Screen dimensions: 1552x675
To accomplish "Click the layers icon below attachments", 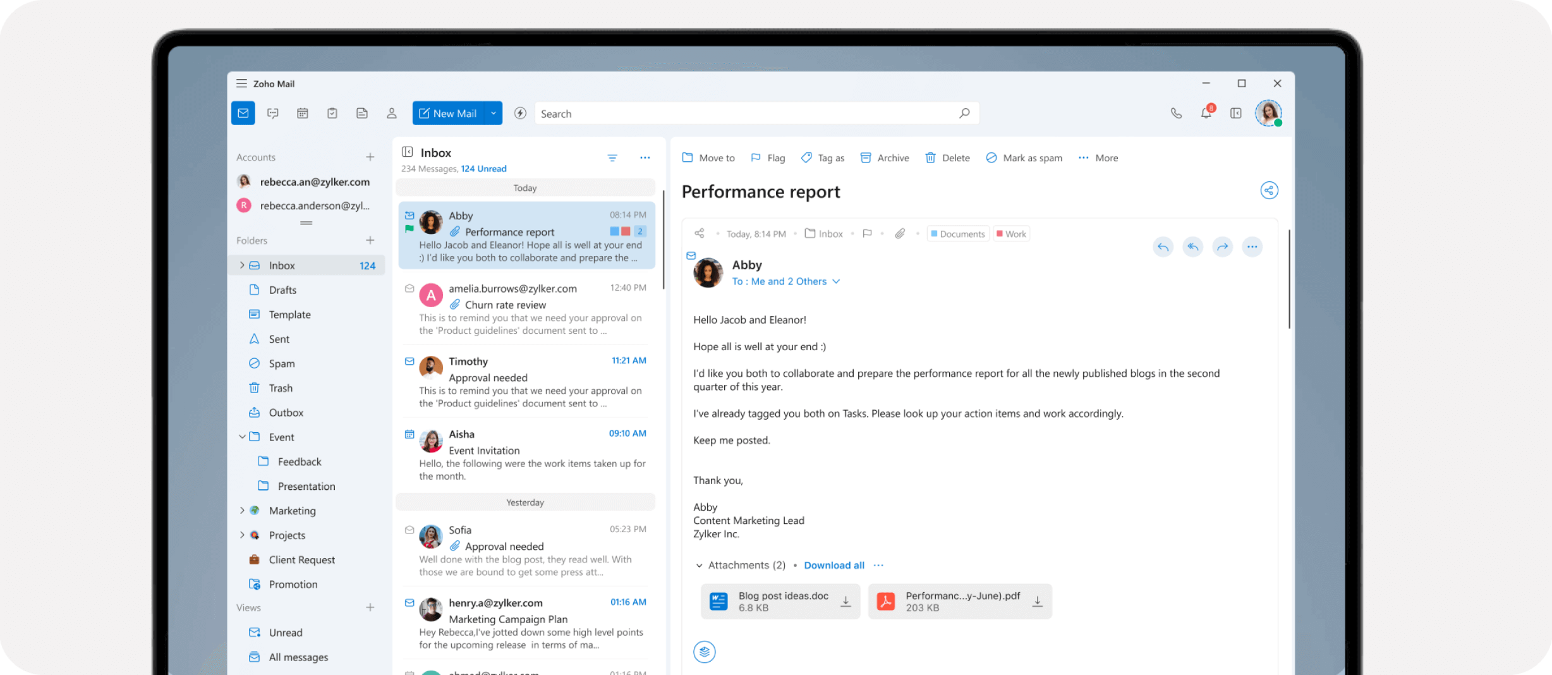I will (x=704, y=652).
